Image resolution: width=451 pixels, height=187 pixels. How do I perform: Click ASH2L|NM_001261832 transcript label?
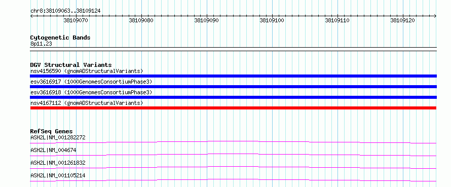pos(58,163)
